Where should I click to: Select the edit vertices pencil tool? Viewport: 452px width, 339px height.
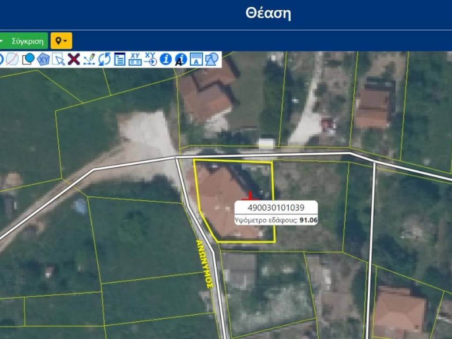pyautogui.click(x=89, y=59)
